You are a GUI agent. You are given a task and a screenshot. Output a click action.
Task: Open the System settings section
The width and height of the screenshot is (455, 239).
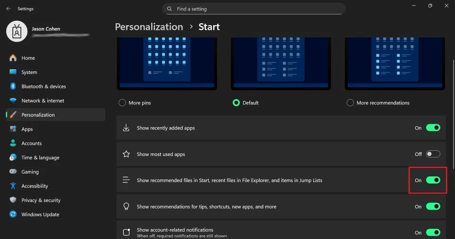tap(29, 72)
